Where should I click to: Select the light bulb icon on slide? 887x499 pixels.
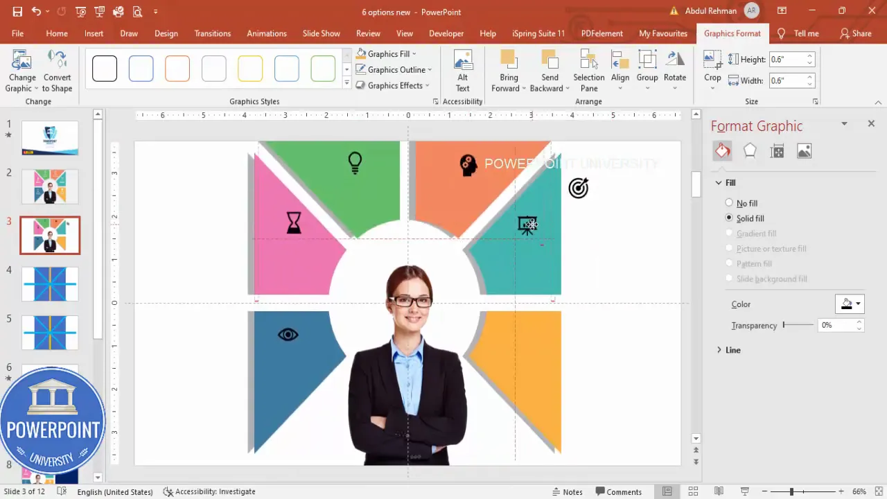[355, 163]
